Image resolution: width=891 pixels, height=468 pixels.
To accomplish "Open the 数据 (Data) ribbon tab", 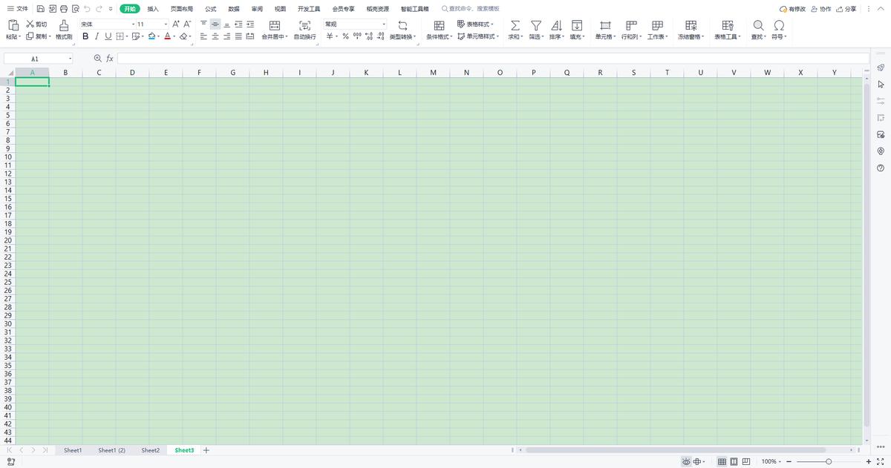I will (234, 9).
